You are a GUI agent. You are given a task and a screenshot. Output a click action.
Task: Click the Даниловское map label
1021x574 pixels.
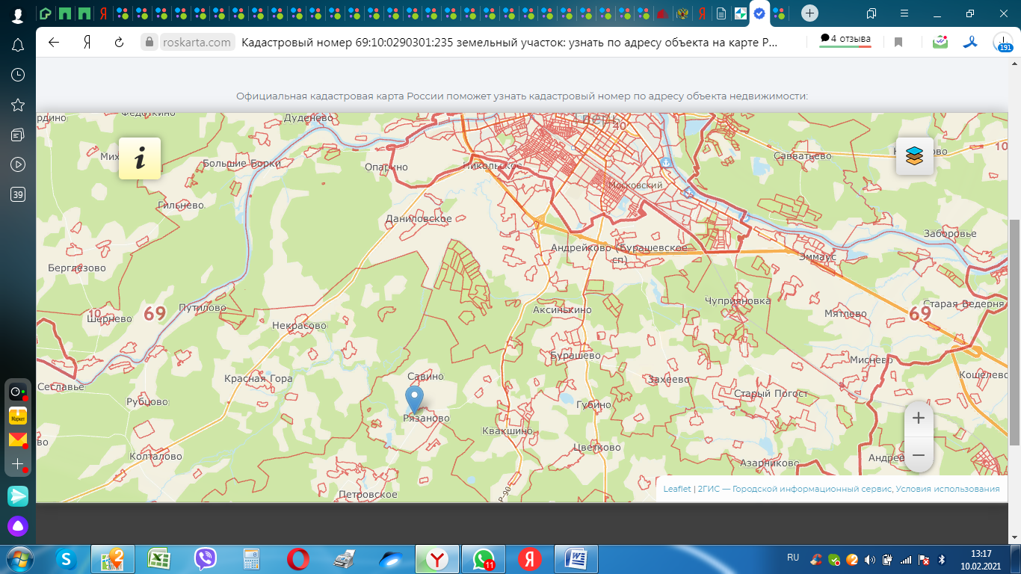pos(419,219)
